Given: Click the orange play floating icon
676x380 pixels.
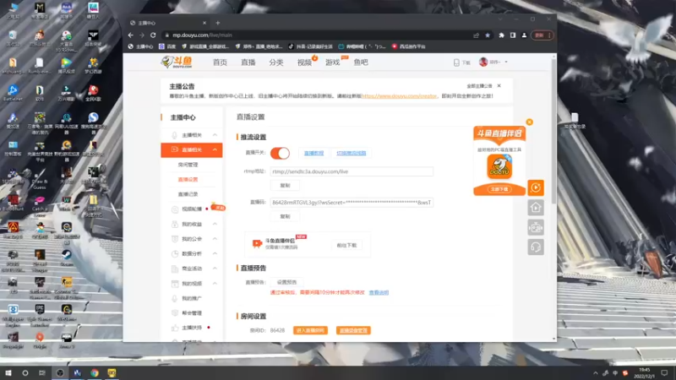Looking at the screenshot, I should pos(536,187).
